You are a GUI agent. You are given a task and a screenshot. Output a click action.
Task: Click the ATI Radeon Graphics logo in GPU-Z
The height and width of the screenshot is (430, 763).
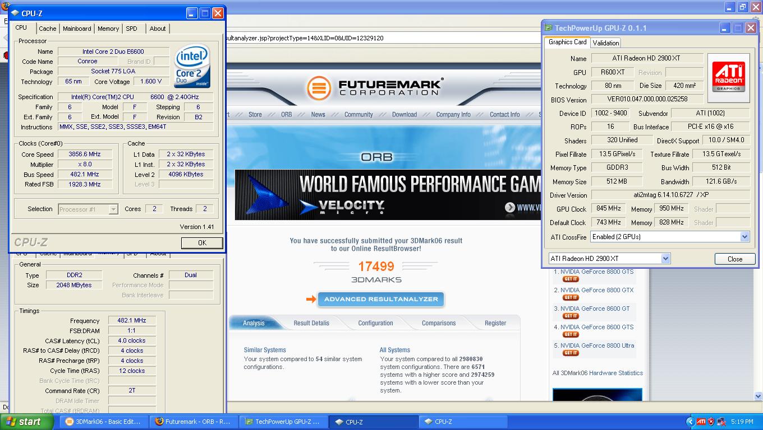(x=728, y=77)
